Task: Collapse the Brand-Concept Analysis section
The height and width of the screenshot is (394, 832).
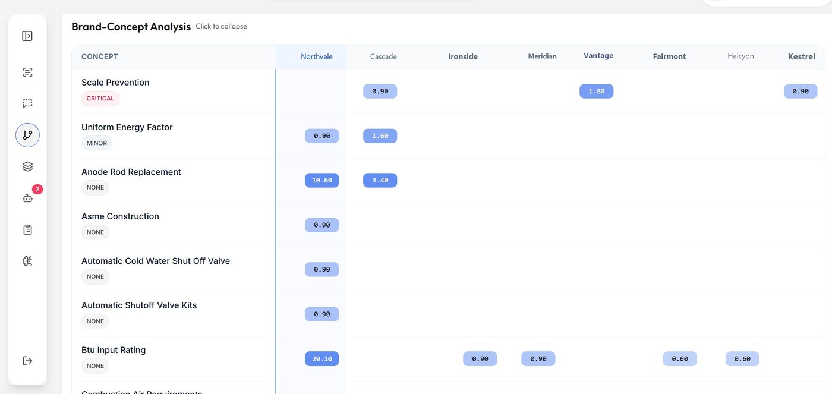Action: pos(131,27)
